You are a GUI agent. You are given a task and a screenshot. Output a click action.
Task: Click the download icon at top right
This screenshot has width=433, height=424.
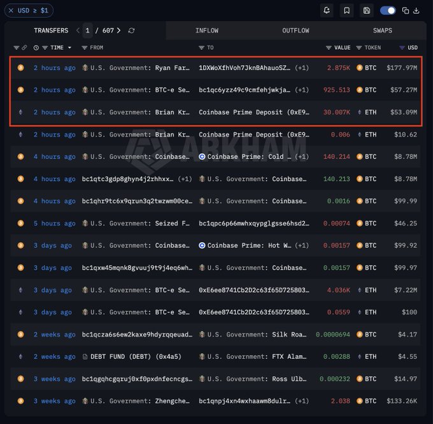pos(416,10)
